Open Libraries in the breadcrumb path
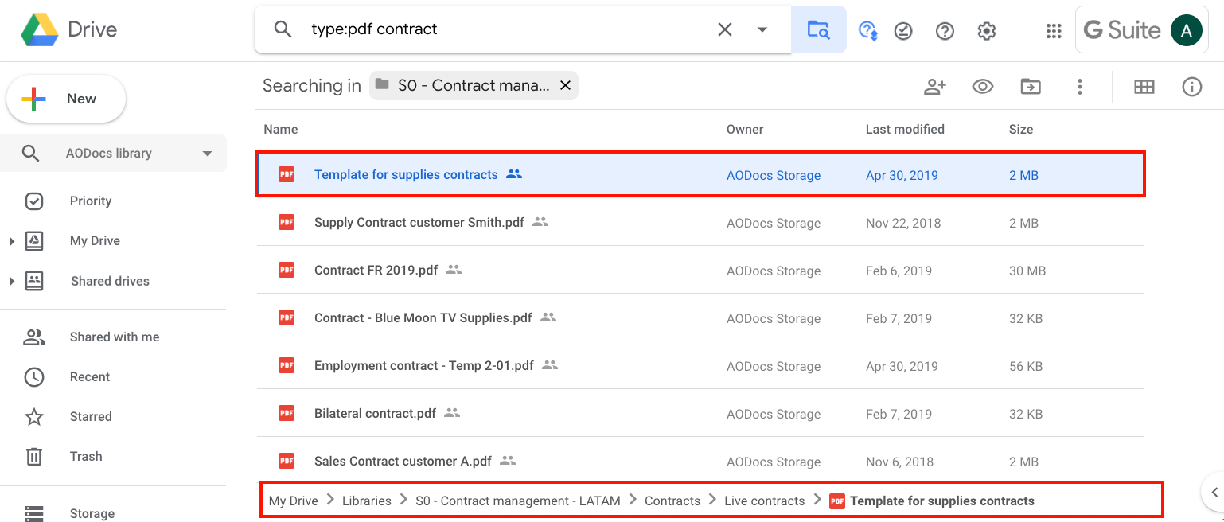1224x522 pixels. click(x=366, y=501)
